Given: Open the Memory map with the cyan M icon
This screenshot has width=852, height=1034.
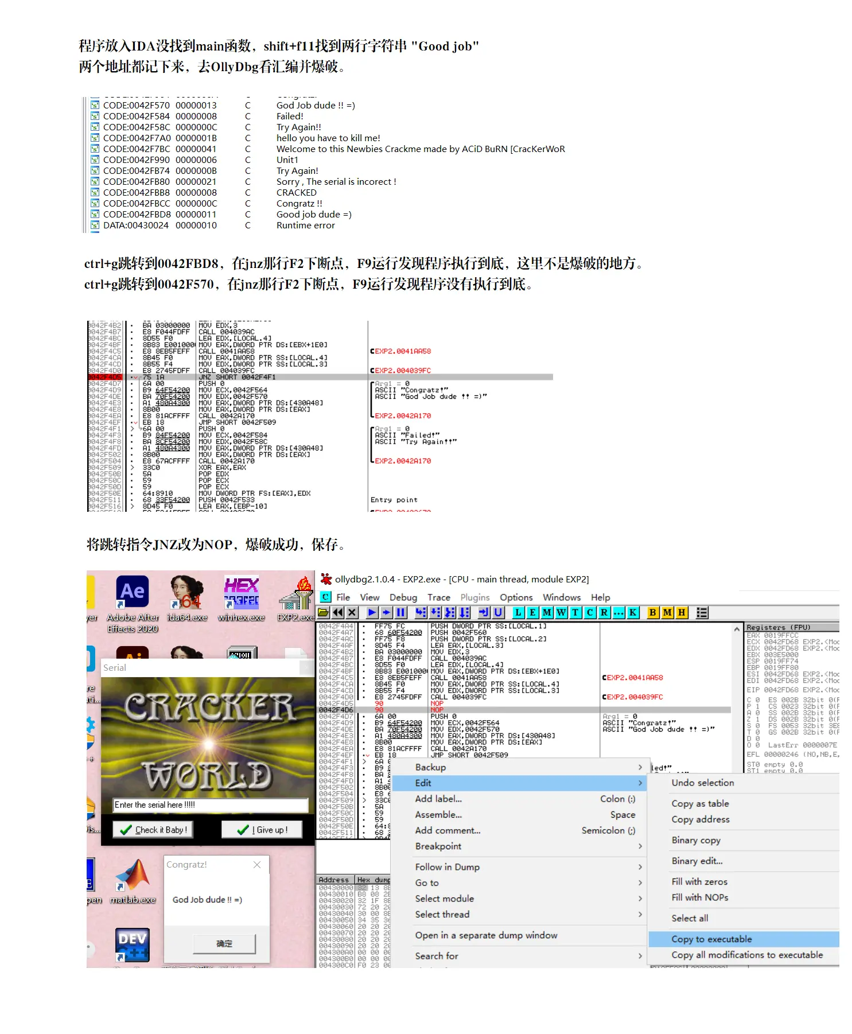Looking at the screenshot, I should point(547,612).
